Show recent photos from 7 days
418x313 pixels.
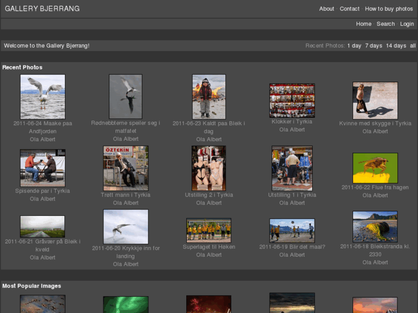[x=373, y=45]
